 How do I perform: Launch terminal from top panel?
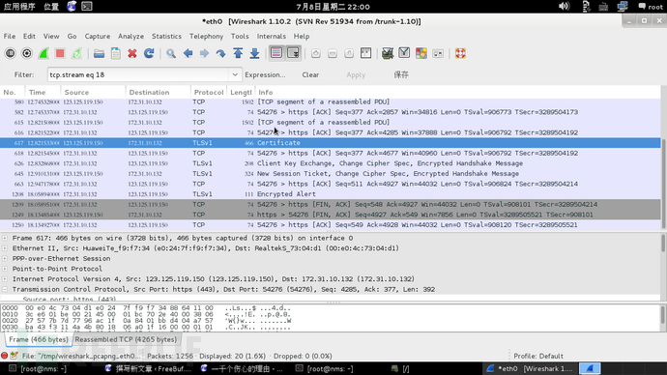87,6
